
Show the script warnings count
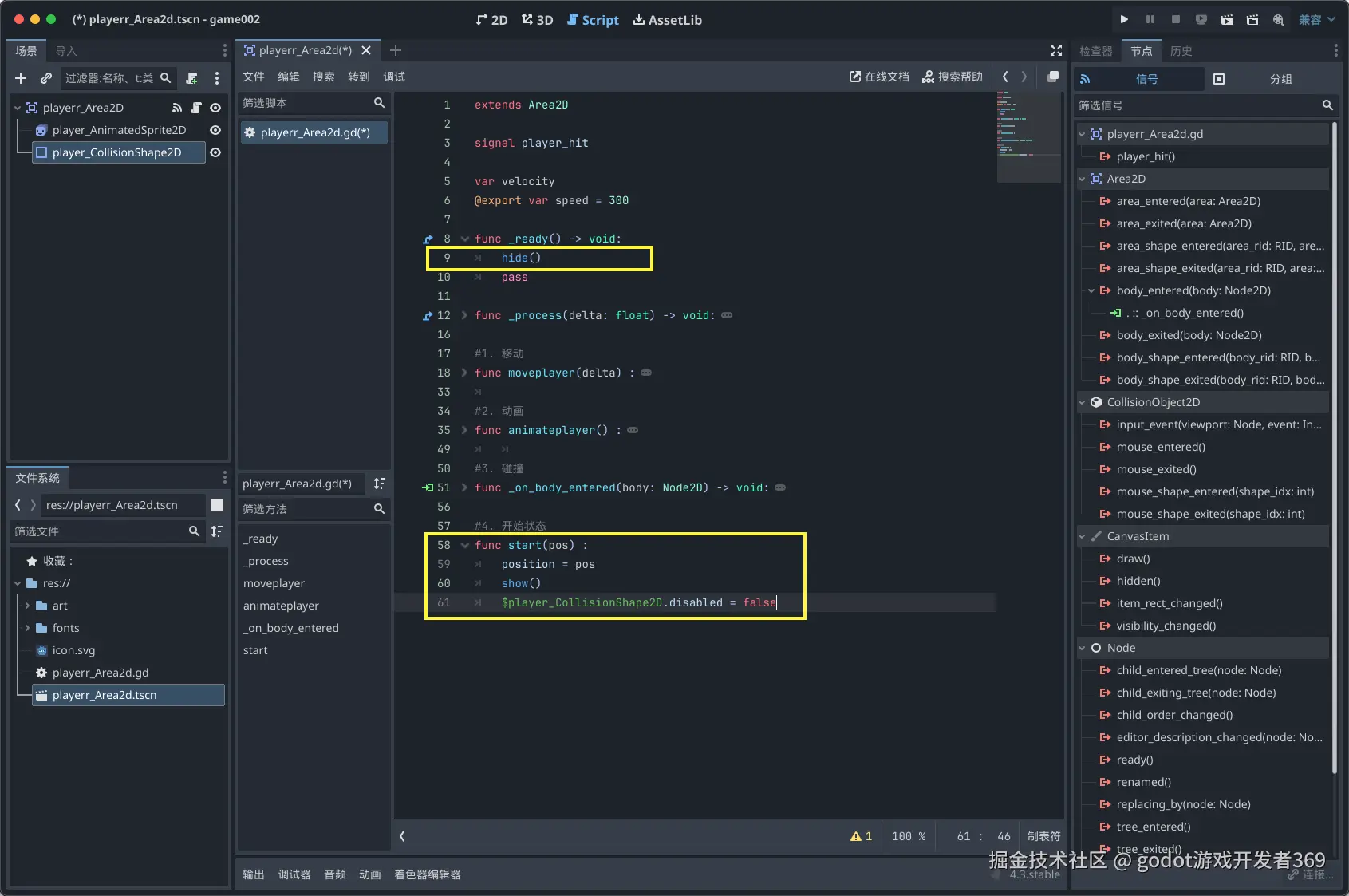[x=862, y=836]
